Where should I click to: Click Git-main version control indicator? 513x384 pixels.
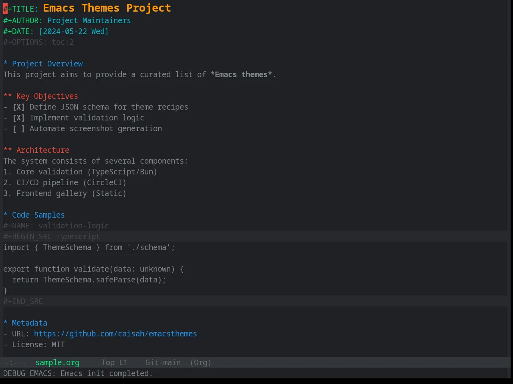click(163, 362)
